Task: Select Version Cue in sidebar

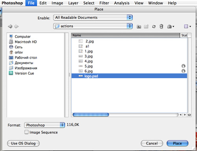Action: 21,73
